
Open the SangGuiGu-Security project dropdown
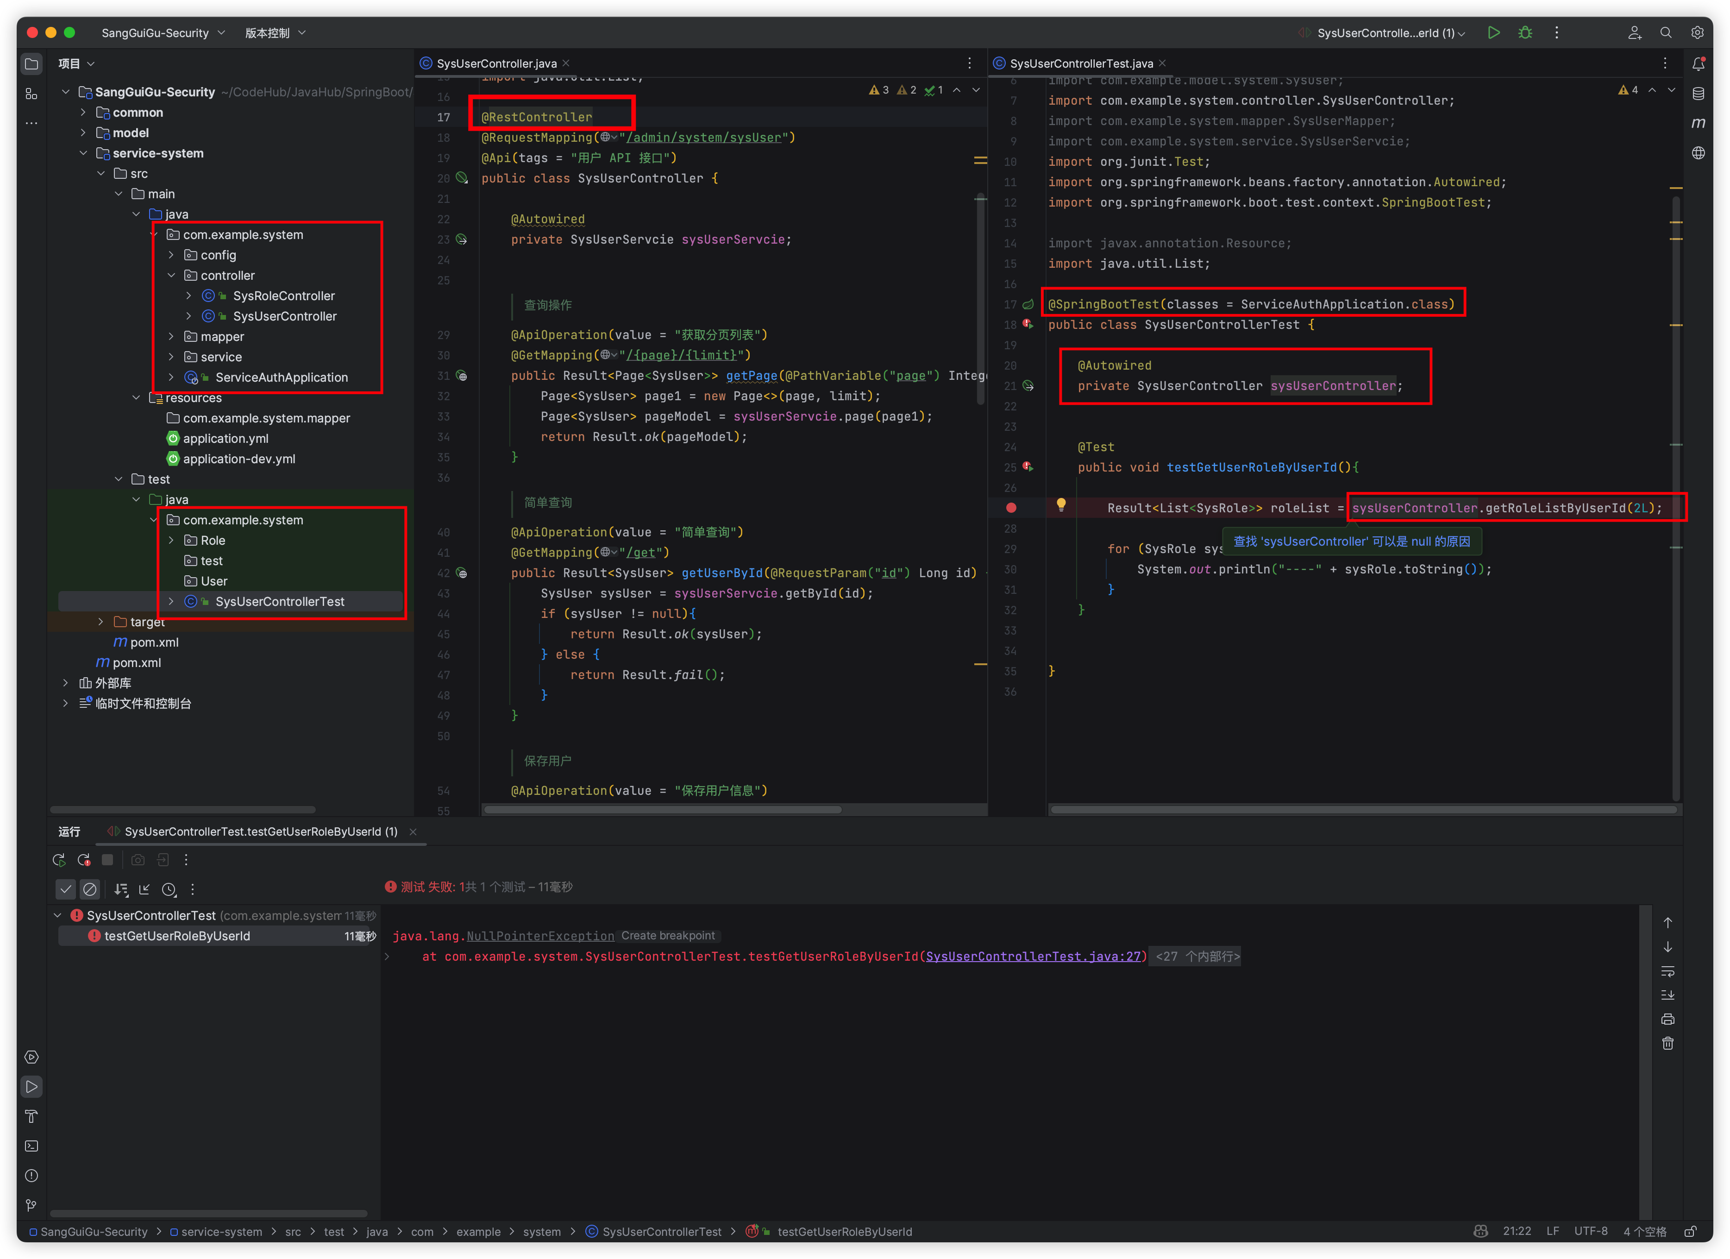163,33
